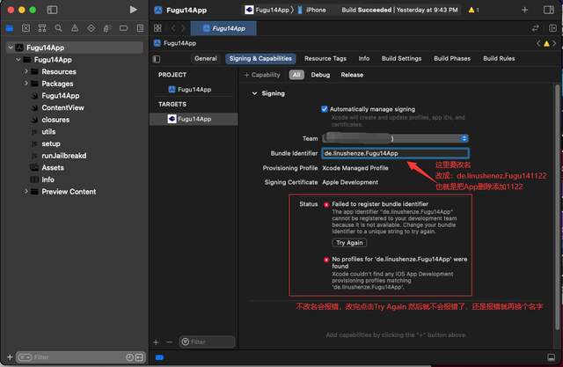563x367 pixels.
Task: Switch to the General tab
Action: point(206,59)
